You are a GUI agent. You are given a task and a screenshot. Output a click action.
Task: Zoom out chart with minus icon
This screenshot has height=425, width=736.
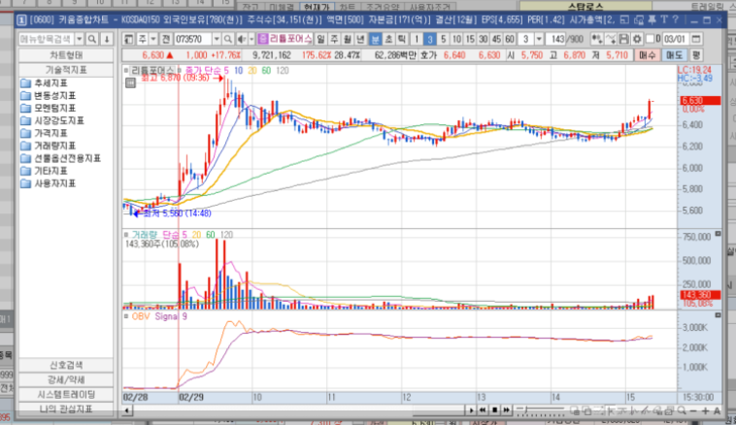693,410
